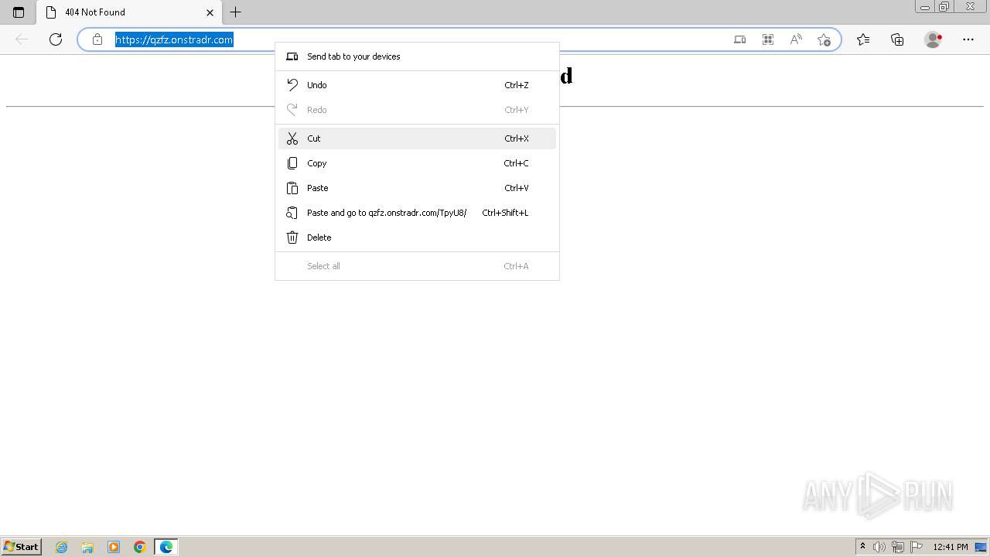The image size is (990, 557).
Task: Open Settings and more ellipsis menu
Action: point(968,39)
